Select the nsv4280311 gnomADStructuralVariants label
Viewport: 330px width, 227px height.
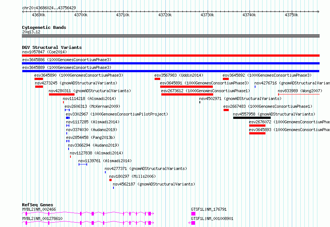[x=90, y=91]
